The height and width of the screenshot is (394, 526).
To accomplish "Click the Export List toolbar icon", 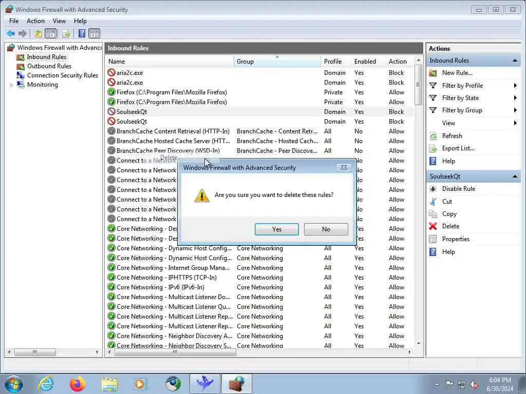I will click(66, 33).
